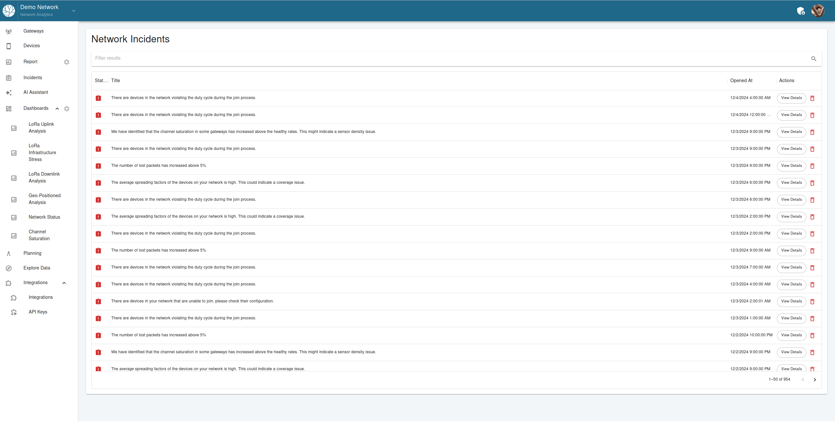Click the Dashboards settings gear icon
The width and height of the screenshot is (835, 422).
(67, 109)
